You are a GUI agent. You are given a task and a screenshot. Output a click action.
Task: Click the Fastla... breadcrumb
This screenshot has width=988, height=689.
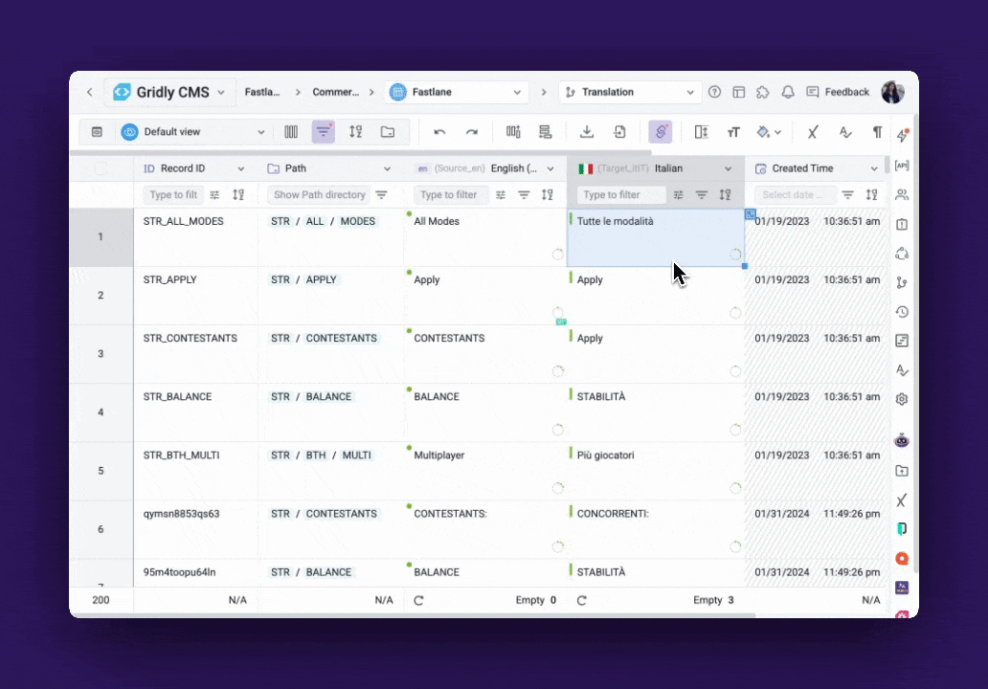(x=262, y=92)
